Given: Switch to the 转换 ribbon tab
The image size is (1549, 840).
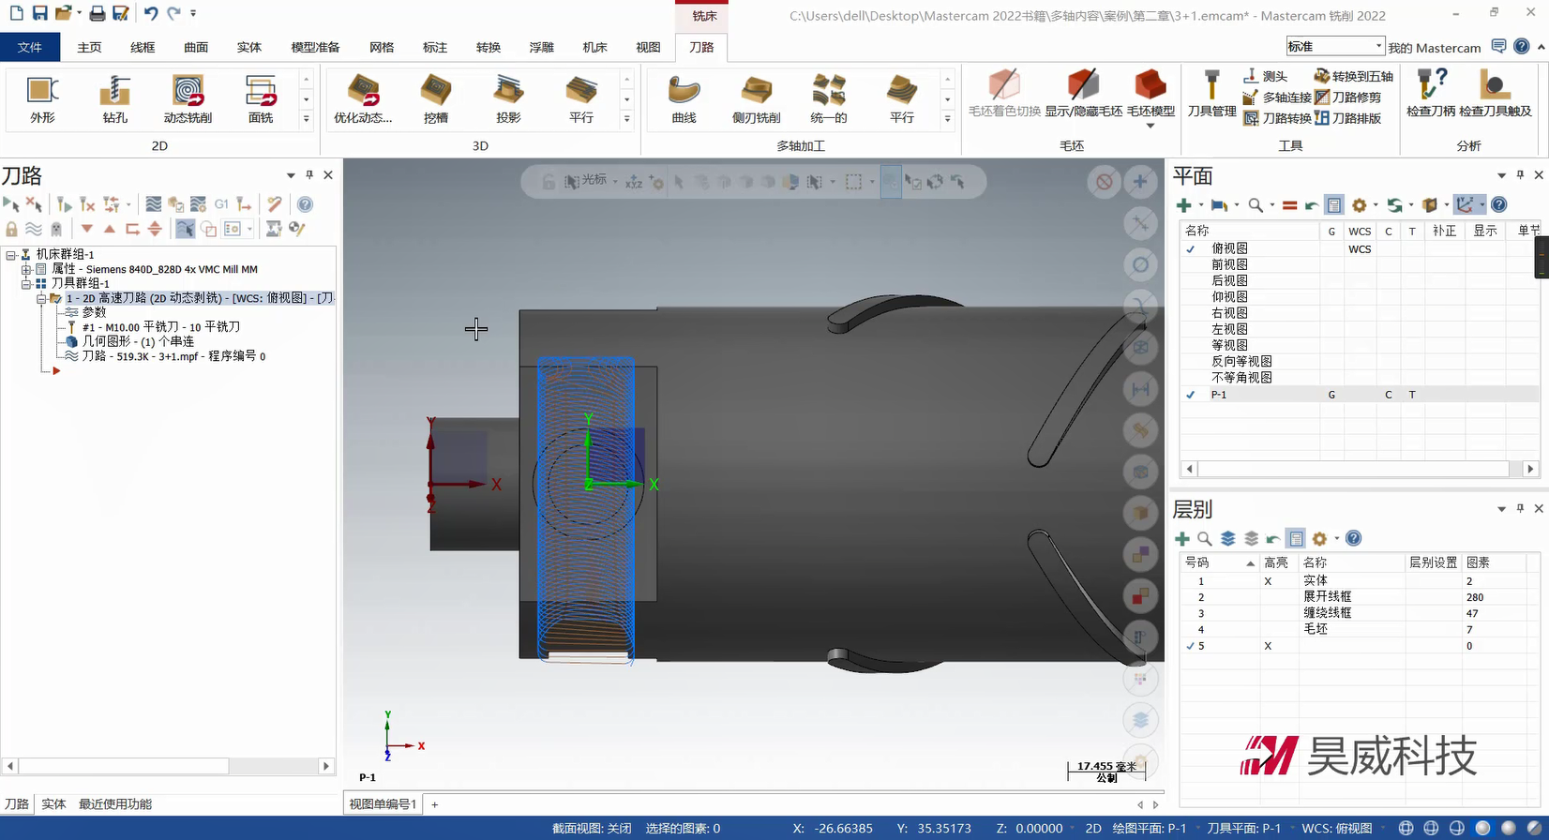Looking at the screenshot, I should (489, 47).
